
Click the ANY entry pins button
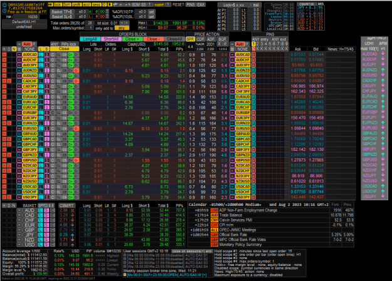point(260,39)
